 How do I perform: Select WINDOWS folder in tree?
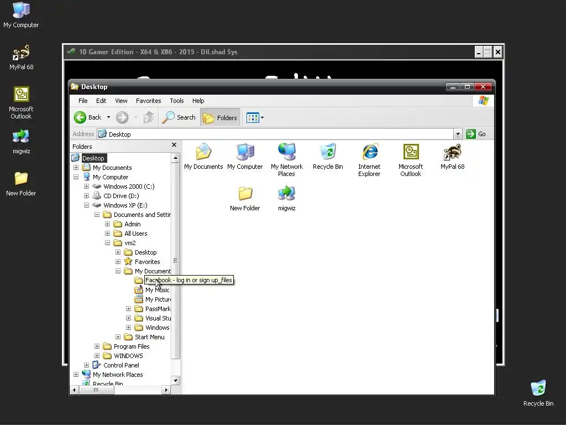coord(128,356)
